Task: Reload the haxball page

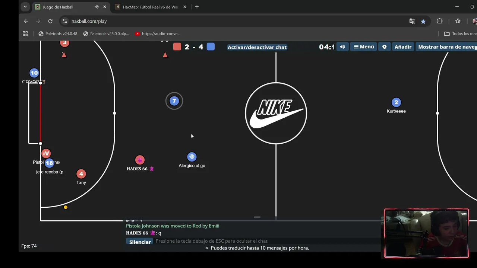Action: point(50,21)
